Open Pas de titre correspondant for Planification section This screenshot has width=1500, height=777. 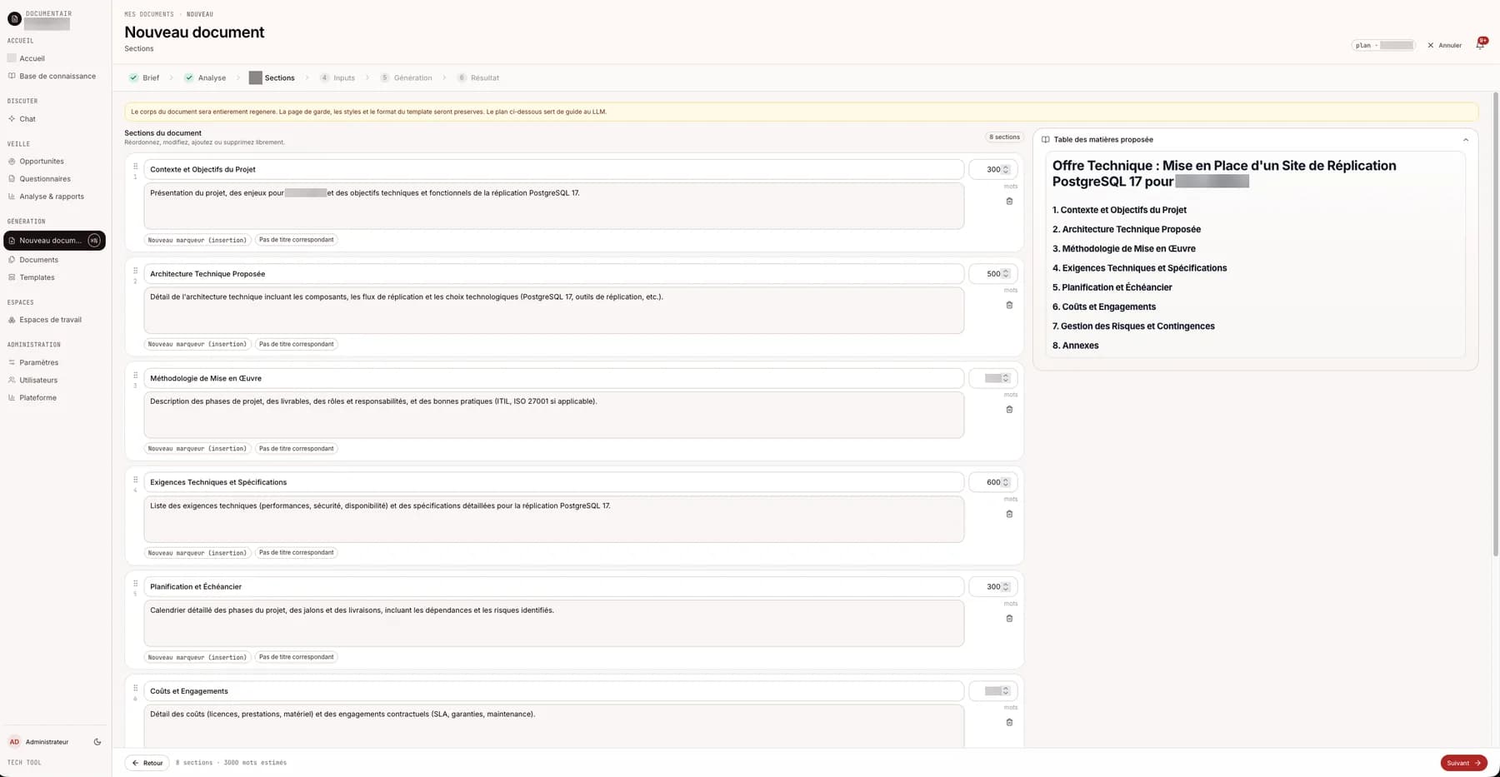pos(296,657)
